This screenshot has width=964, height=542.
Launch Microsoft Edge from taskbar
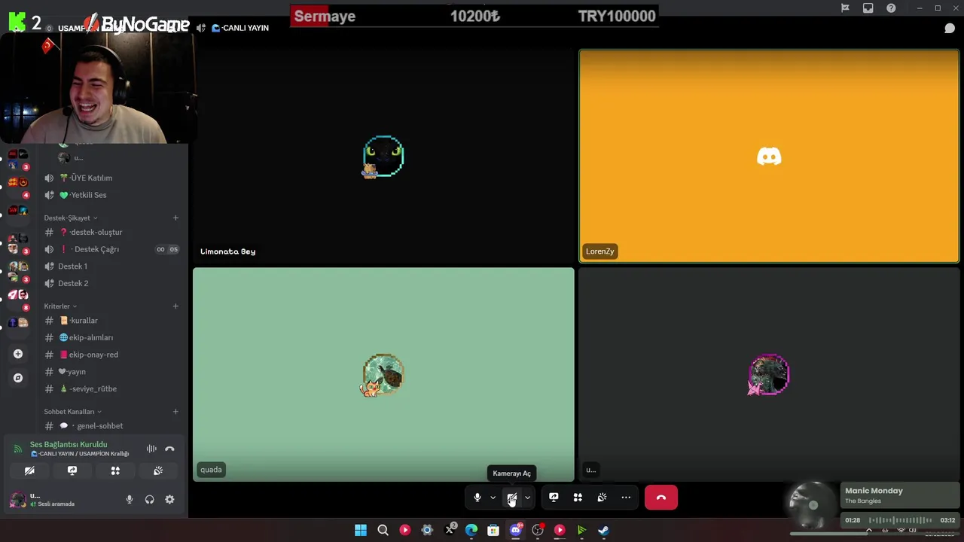click(x=471, y=530)
